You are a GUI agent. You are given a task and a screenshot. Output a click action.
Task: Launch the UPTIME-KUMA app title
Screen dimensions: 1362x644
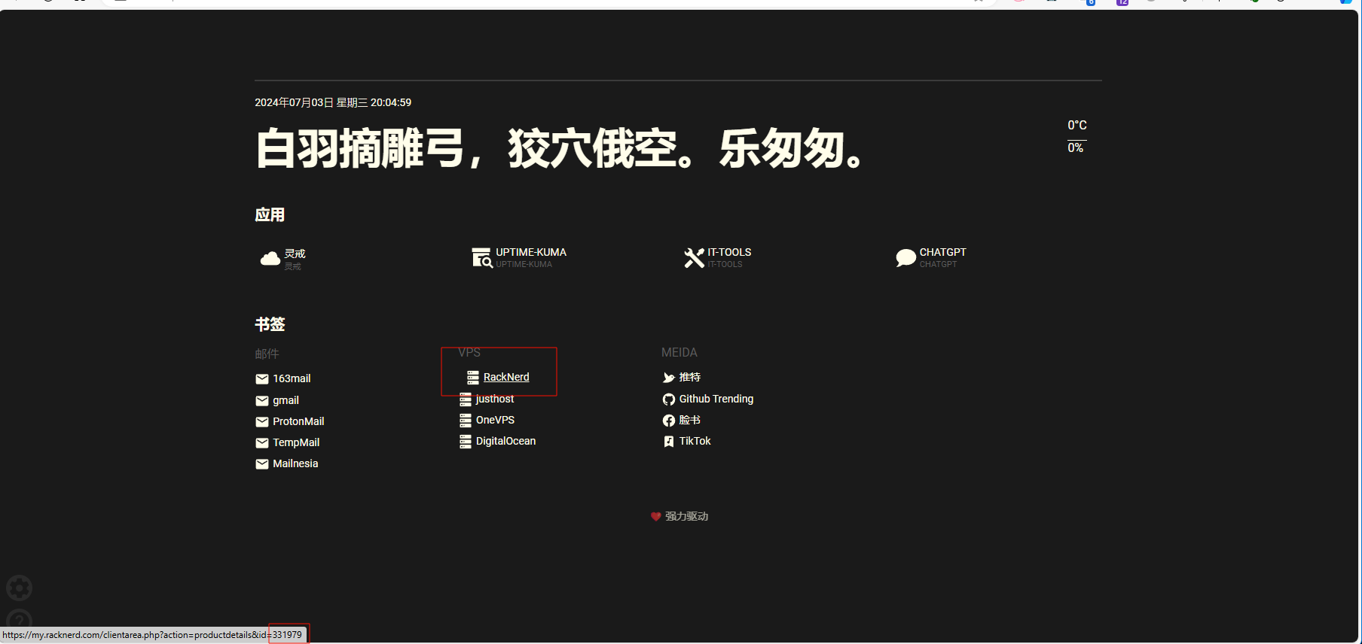coord(531,252)
